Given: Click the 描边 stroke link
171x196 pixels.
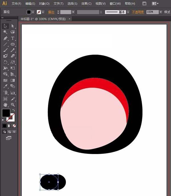Looking at the screenshot, I should [x=51, y=12].
